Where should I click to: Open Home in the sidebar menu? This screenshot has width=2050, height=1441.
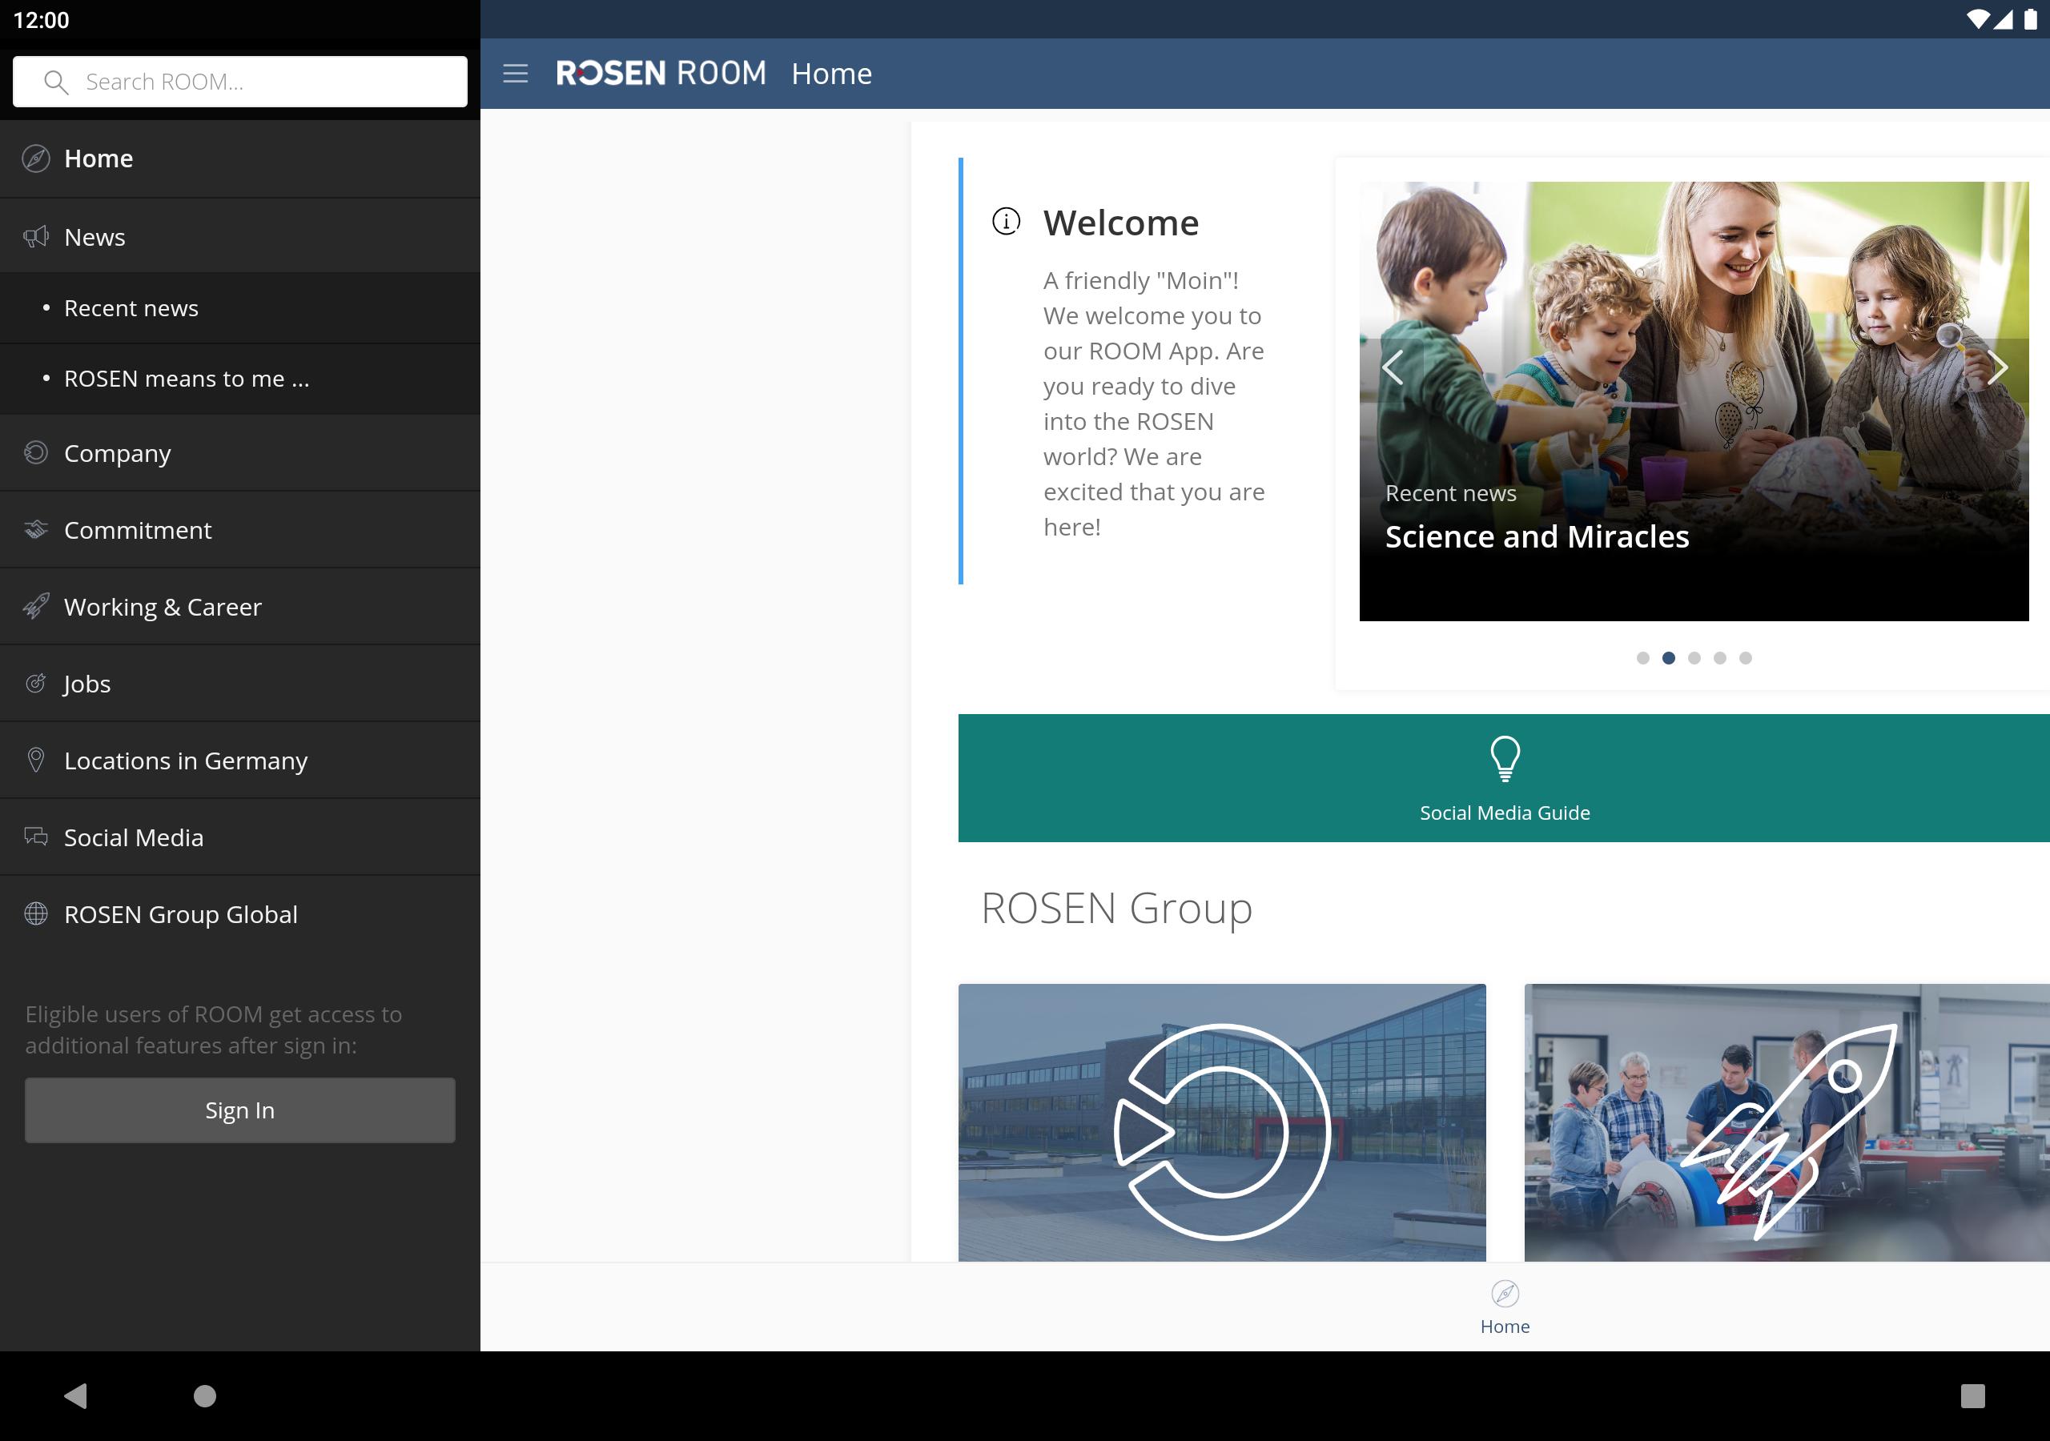click(x=240, y=158)
